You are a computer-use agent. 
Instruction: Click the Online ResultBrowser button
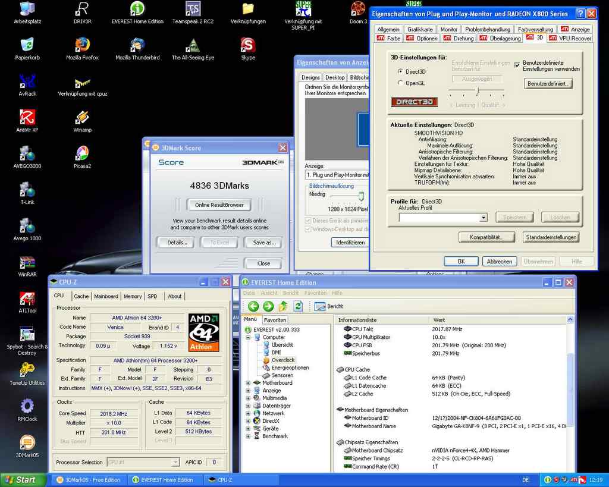[x=219, y=205]
